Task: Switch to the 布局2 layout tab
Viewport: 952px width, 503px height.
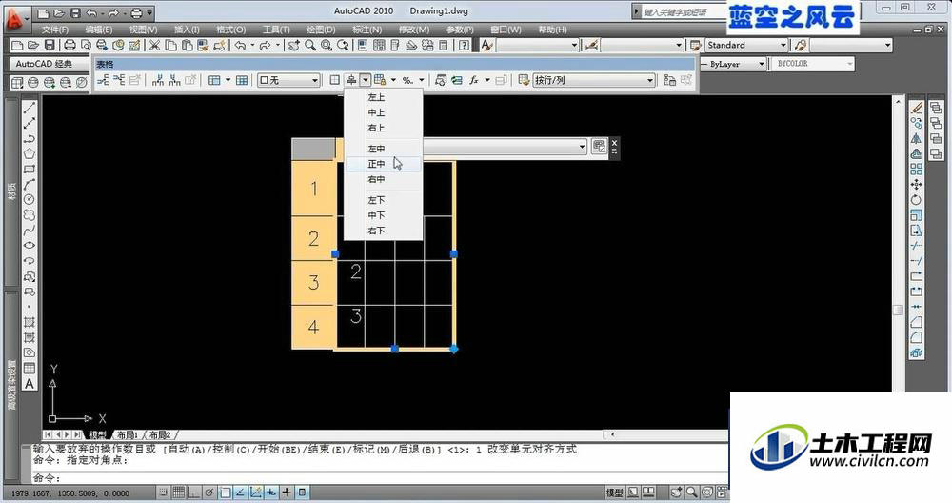Action: coord(160,435)
